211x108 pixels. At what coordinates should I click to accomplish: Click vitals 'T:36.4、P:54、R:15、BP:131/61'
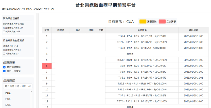coord(142,36)
